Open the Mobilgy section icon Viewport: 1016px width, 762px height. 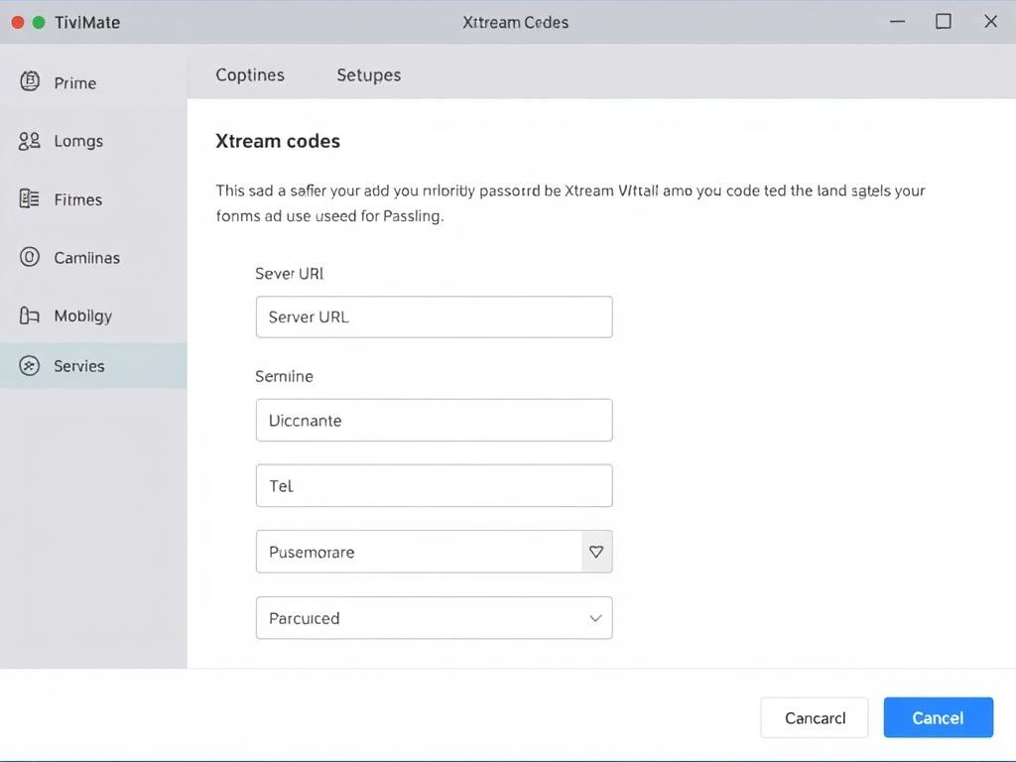click(29, 316)
